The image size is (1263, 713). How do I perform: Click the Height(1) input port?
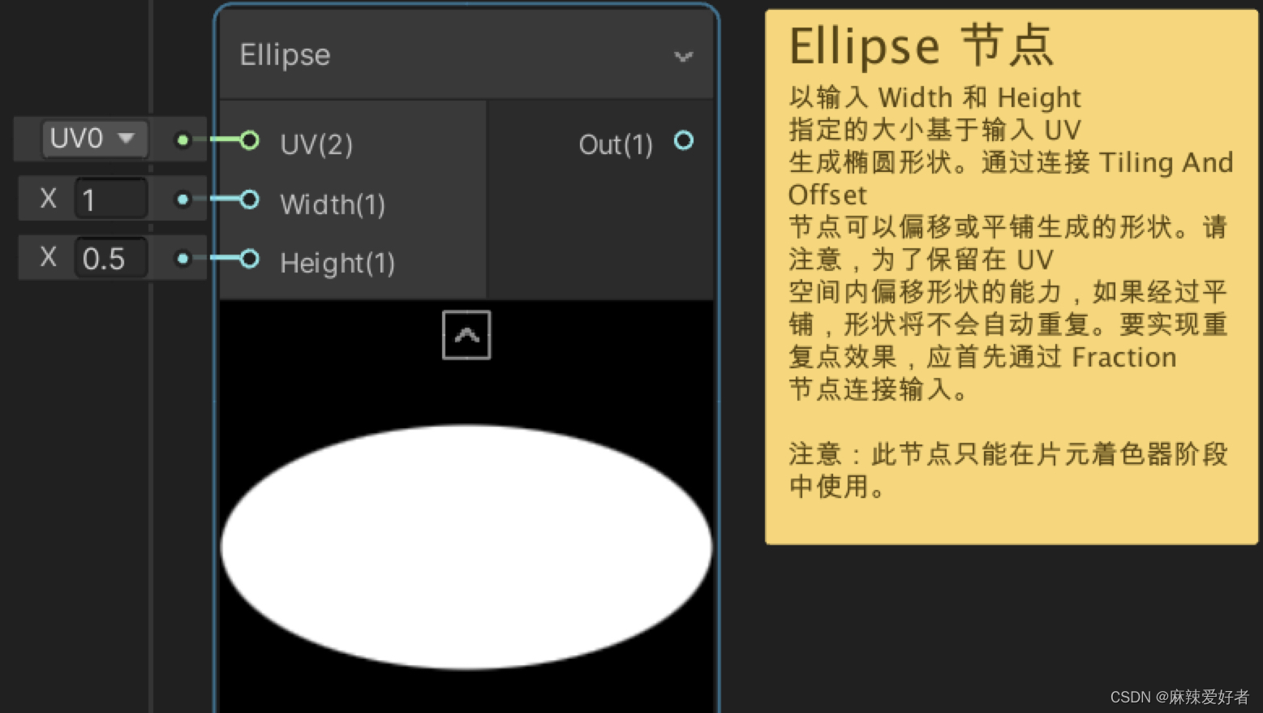pyautogui.click(x=250, y=259)
